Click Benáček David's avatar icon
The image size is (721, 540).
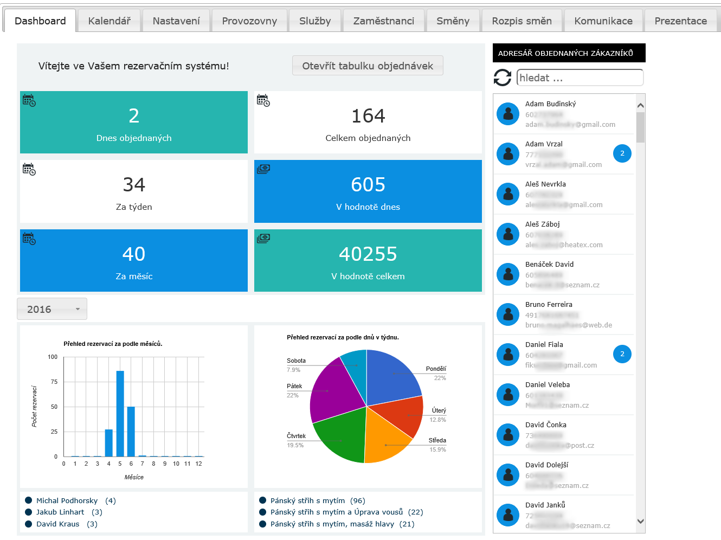pyautogui.click(x=508, y=274)
